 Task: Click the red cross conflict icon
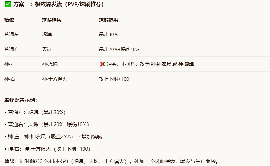[x=102, y=64]
